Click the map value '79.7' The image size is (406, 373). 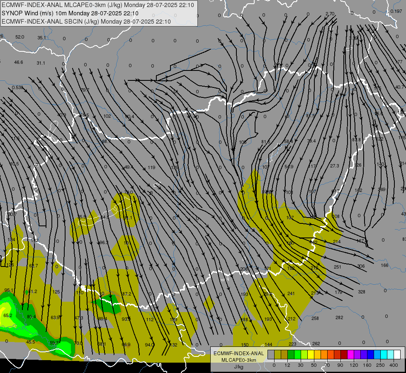(85, 90)
